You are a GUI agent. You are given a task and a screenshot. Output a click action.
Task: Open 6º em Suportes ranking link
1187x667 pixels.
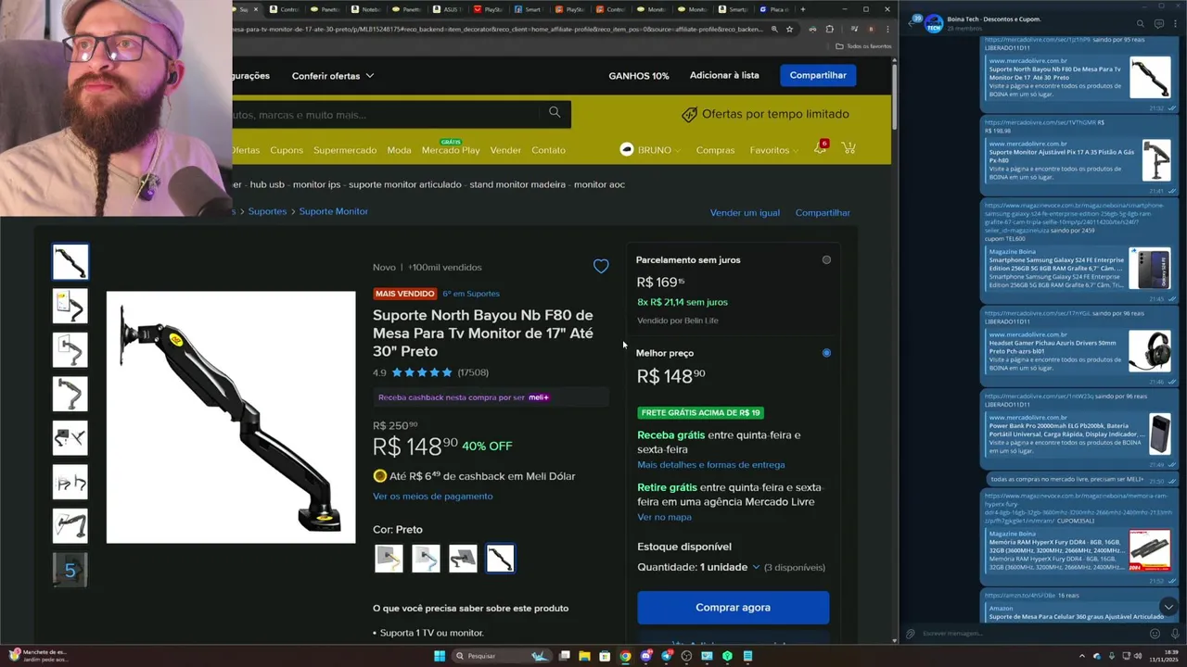click(471, 294)
